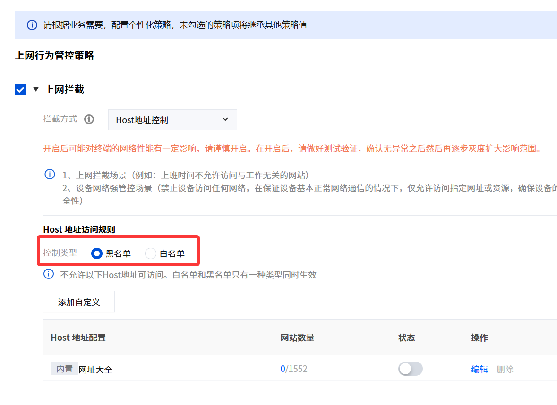Viewport: 557px width, 405px height.
Task: Select the 黑名单 radio button
Action: click(x=97, y=253)
